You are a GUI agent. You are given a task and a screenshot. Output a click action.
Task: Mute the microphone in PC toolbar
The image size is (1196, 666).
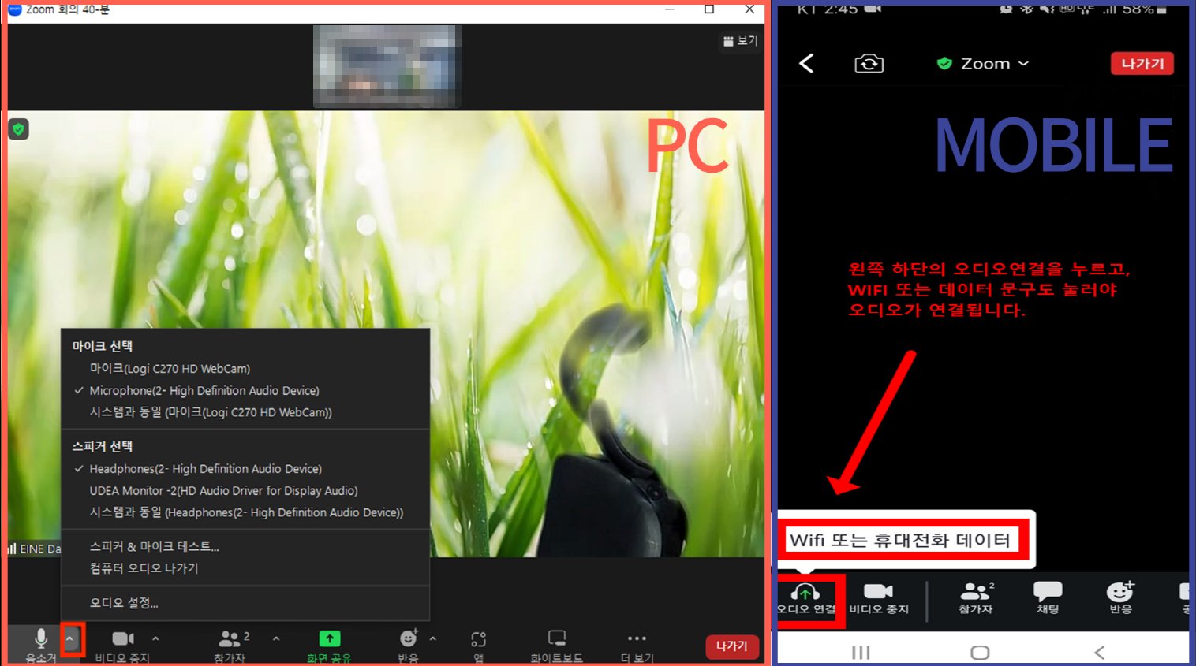(41, 640)
